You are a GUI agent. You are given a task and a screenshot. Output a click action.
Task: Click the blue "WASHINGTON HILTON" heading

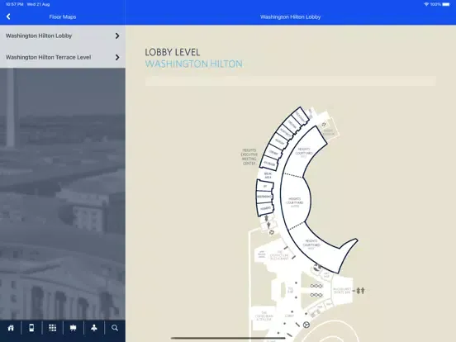coord(193,64)
